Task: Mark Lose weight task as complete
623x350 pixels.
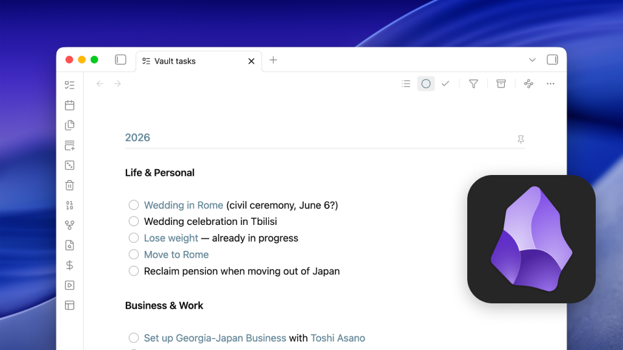Action: tap(134, 238)
